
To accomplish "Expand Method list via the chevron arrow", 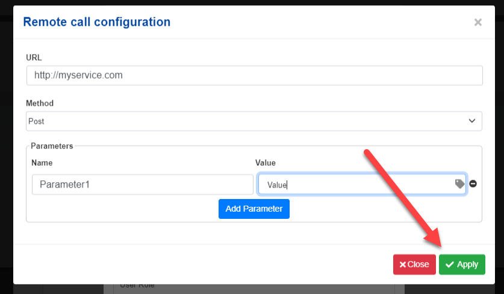I will pos(471,121).
